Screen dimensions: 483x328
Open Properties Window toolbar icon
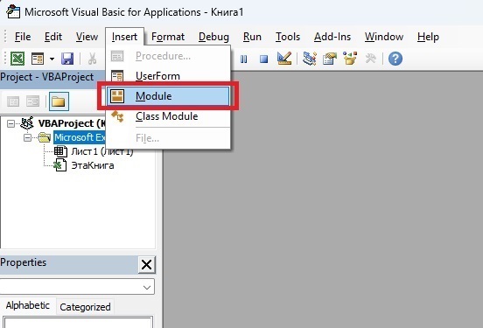click(x=329, y=59)
